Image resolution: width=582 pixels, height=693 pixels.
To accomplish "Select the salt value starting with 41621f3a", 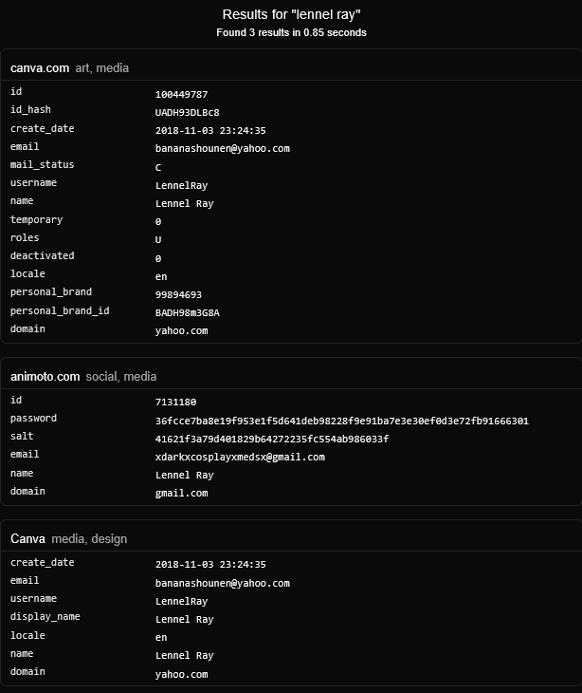I will point(272,439).
